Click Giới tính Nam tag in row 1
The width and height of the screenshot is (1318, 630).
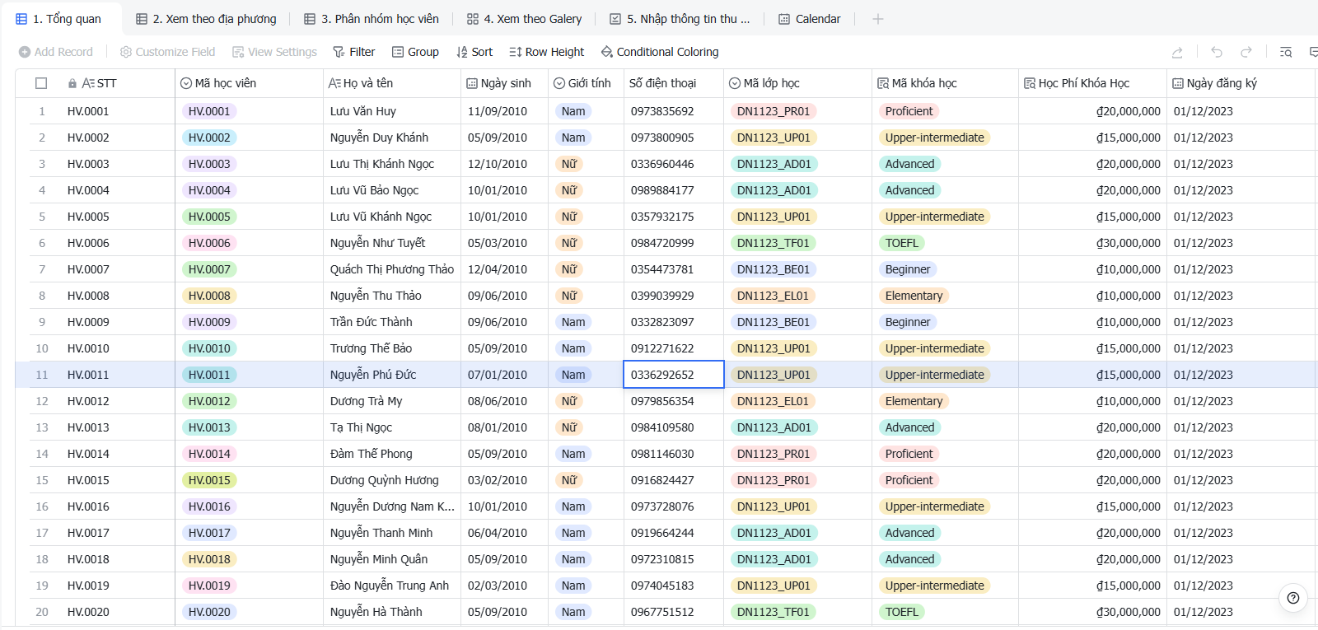(573, 111)
